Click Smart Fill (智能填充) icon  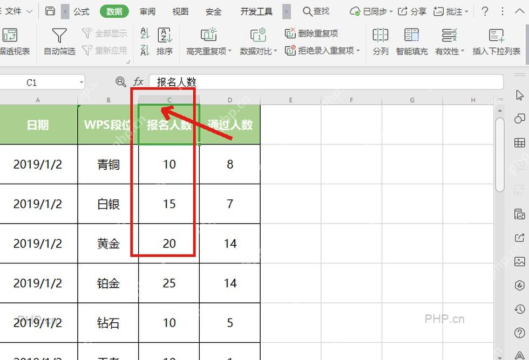point(411,35)
